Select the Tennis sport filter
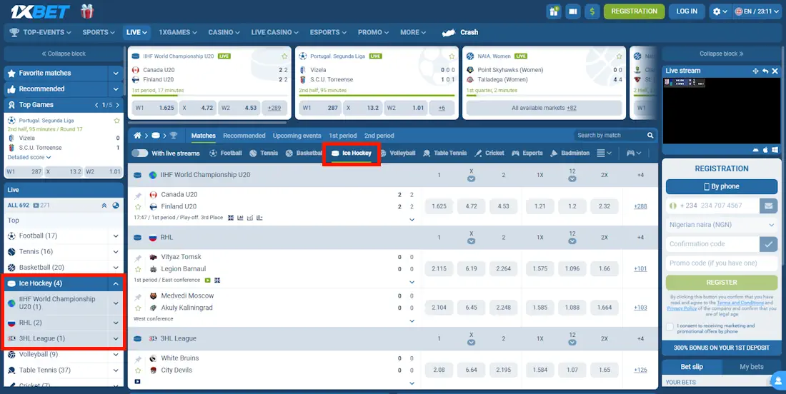Image resolution: width=786 pixels, height=394 pixels. 264,153
